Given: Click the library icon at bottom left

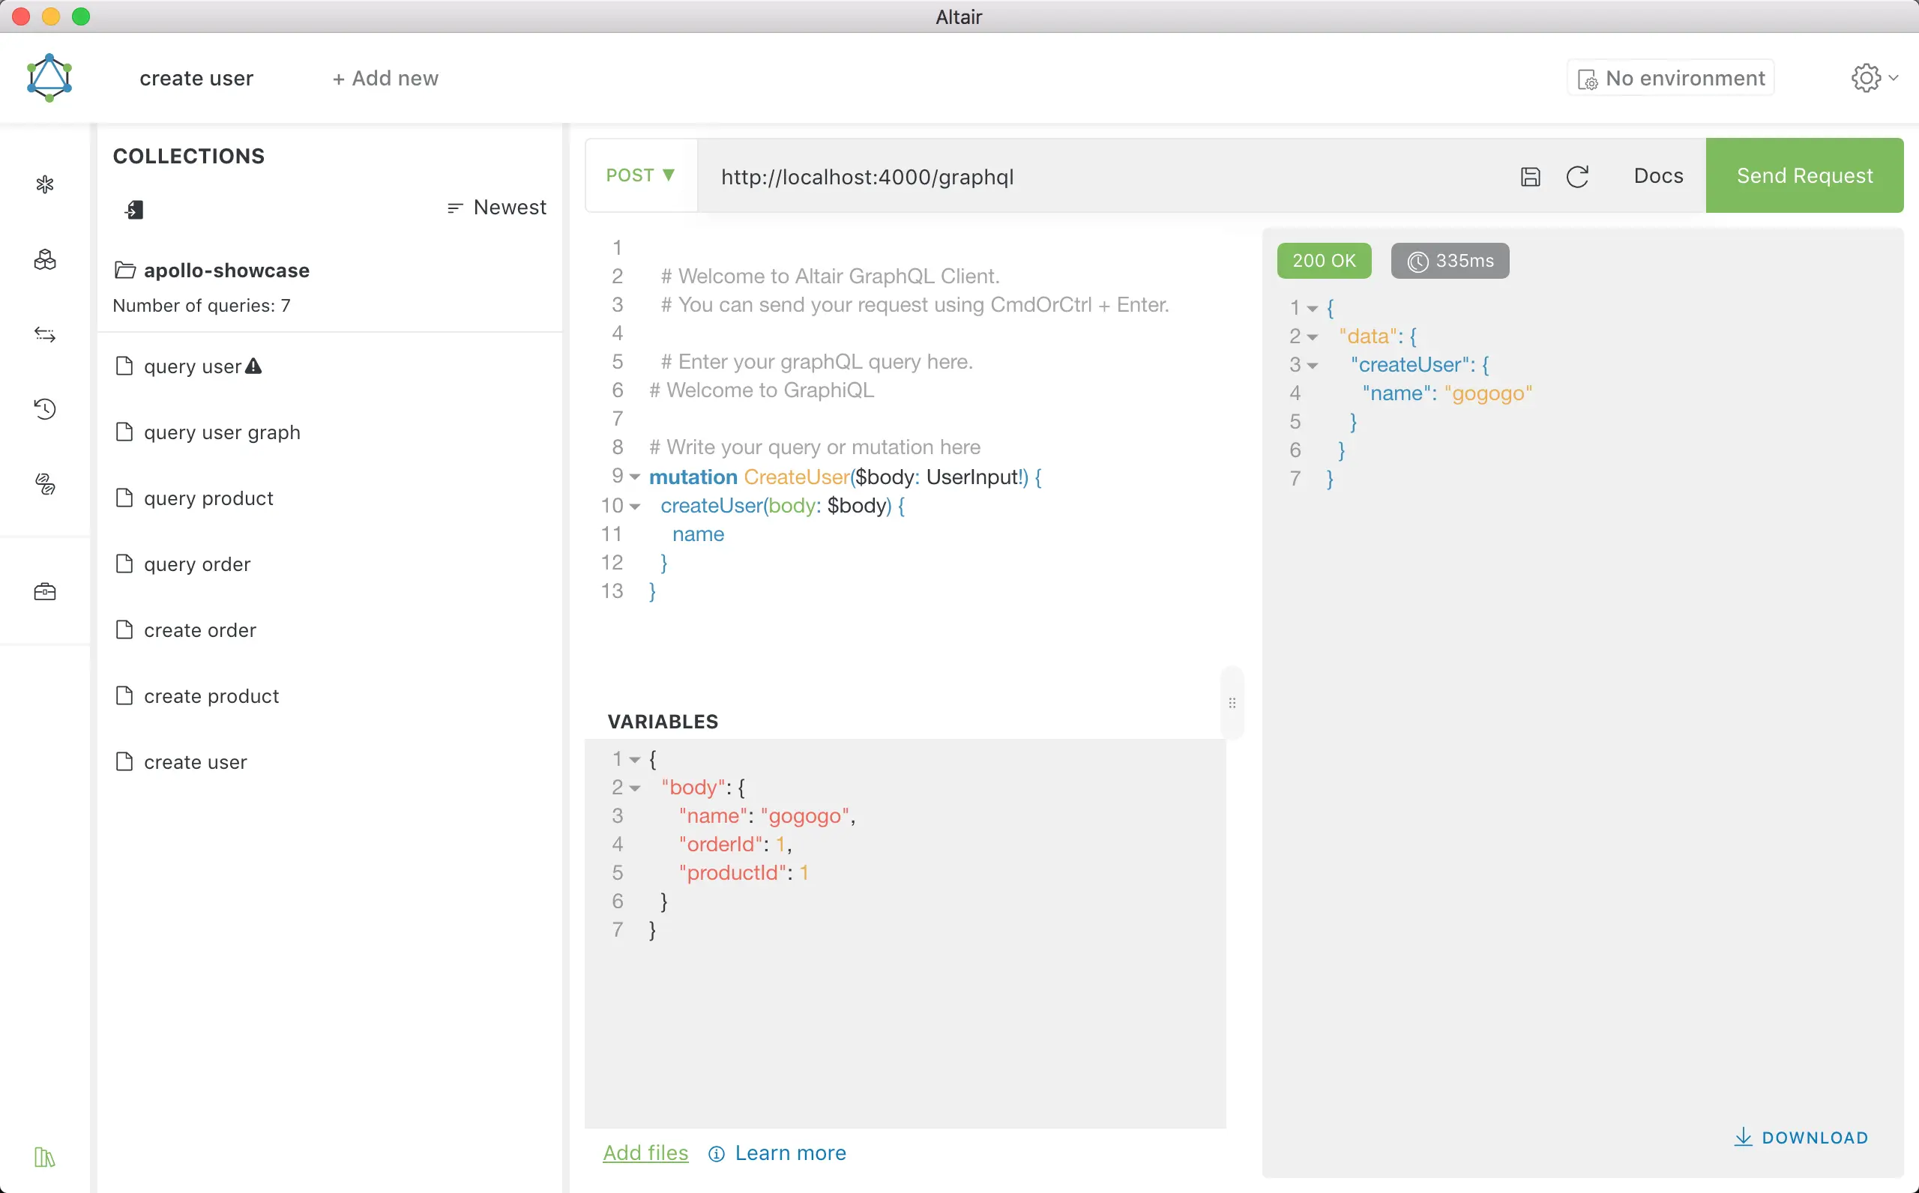Looking at the screenshot, I should (45, 1157).
